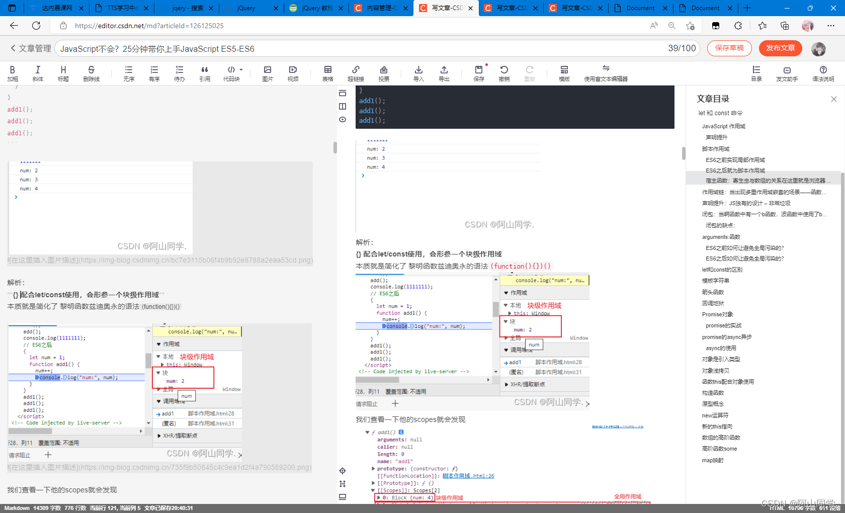Switch to the first Document browser tab
This screenshot has height=513, width=845.
640,8
